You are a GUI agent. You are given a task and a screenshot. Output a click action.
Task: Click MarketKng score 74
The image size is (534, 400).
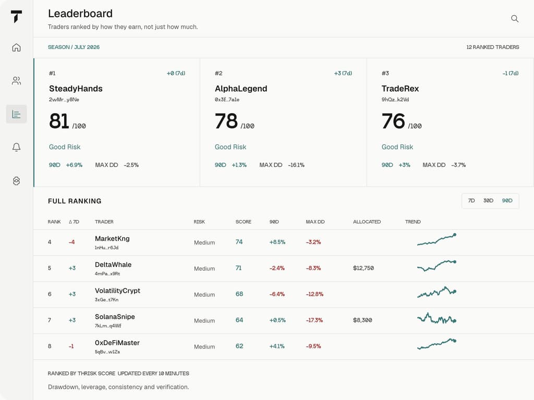click(239, 242)
